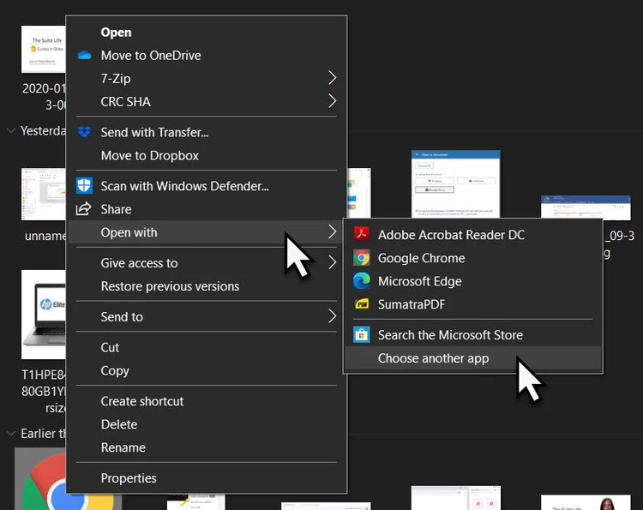Click the OneDrive cloud icon
The image size is (643, 510).
85,55
